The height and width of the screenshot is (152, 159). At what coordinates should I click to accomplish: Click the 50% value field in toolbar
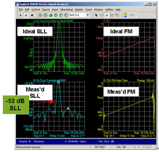click(x=133, y=15)
